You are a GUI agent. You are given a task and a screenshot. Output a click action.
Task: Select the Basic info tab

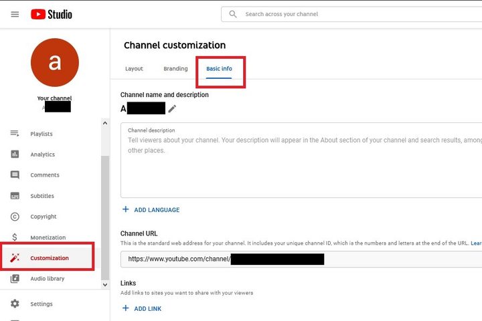(219, 68)
